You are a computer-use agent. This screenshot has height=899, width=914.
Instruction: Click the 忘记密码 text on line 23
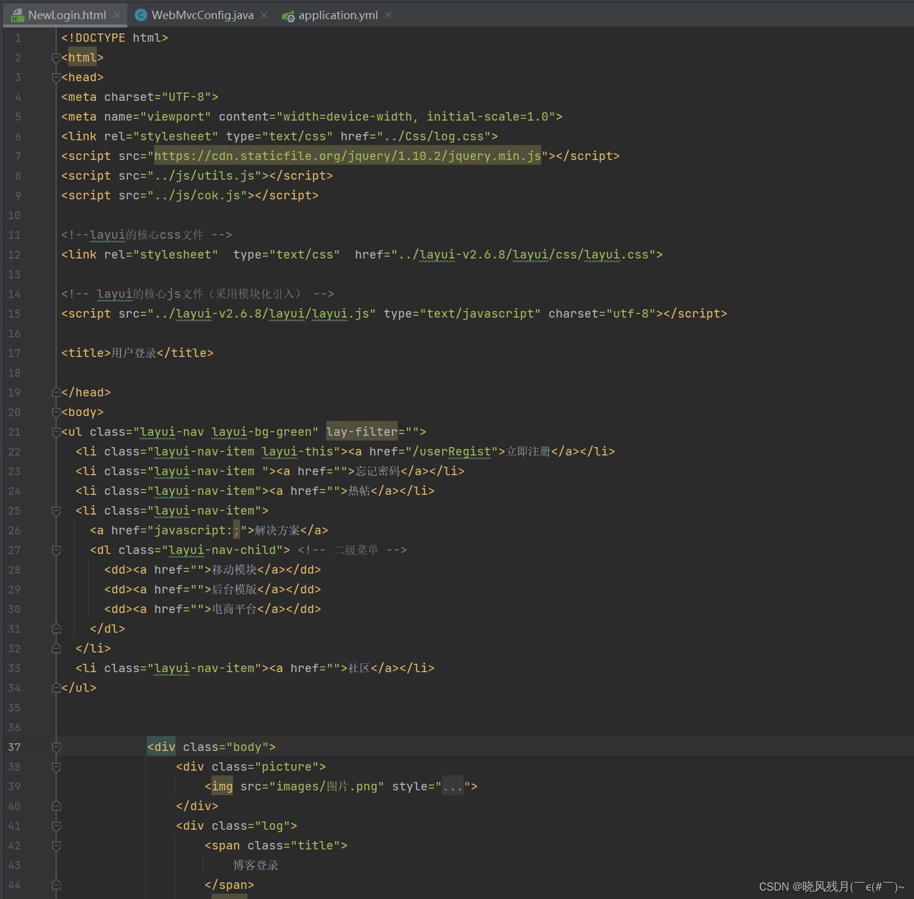tap(378, 471)
